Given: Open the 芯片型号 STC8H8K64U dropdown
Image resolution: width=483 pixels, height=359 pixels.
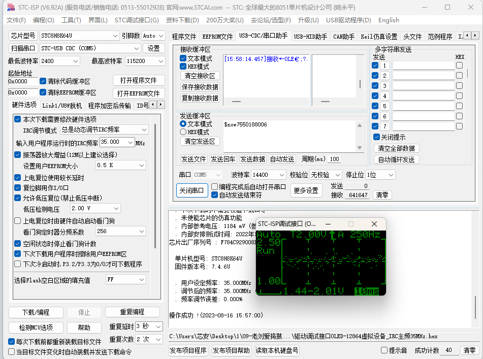Looking at the screenshot, I should pos(79,36).
